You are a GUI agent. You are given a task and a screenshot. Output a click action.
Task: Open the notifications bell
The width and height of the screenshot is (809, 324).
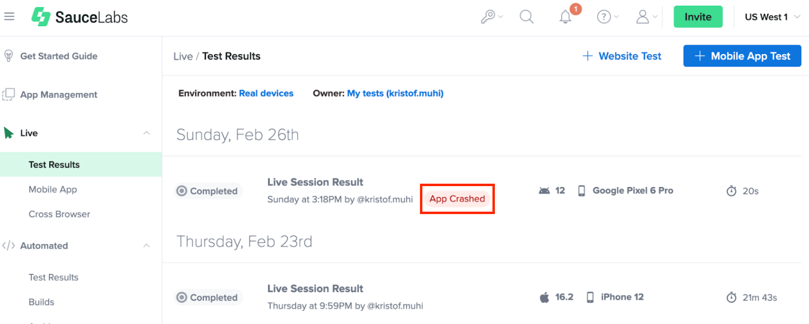pos(565,17)
